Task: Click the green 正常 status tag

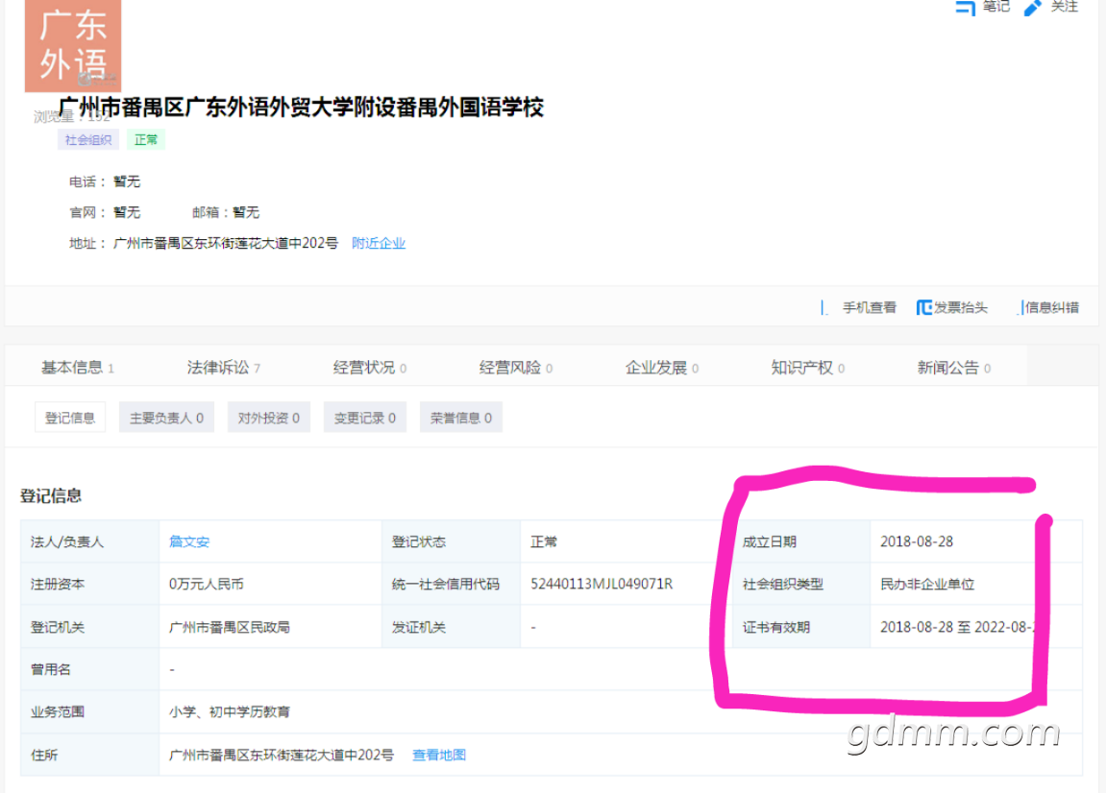Action: [146, 139]
